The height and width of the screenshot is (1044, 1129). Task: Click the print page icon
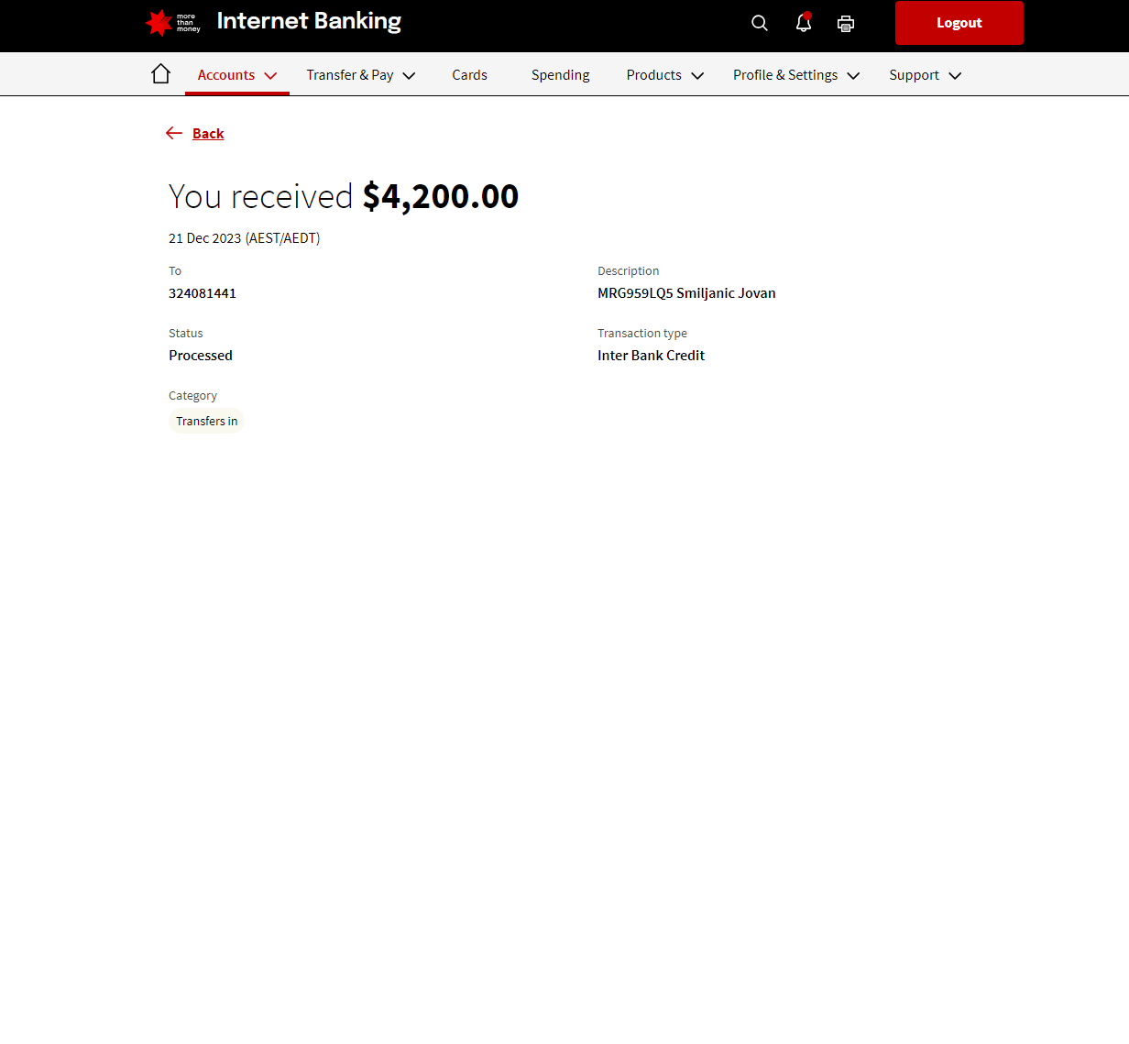(846, 24)
